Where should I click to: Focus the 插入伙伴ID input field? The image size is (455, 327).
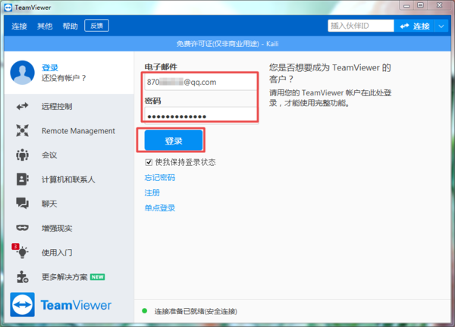359,26
